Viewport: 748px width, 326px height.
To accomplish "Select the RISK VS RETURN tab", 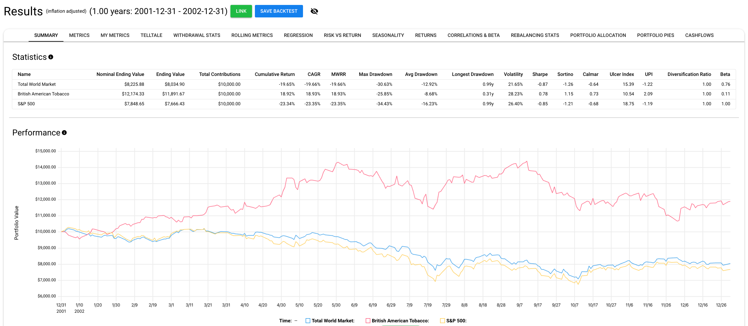I will click(342, 35).
